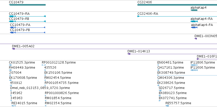217x107 pixels.
Task: Select the alphaKap4 gene glyph
Action: click(194, 10)
